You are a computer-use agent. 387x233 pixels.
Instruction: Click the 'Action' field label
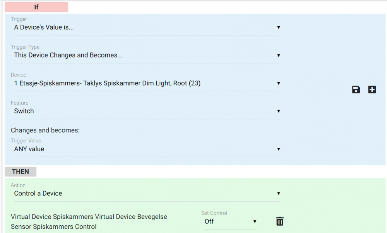(18, 185)
